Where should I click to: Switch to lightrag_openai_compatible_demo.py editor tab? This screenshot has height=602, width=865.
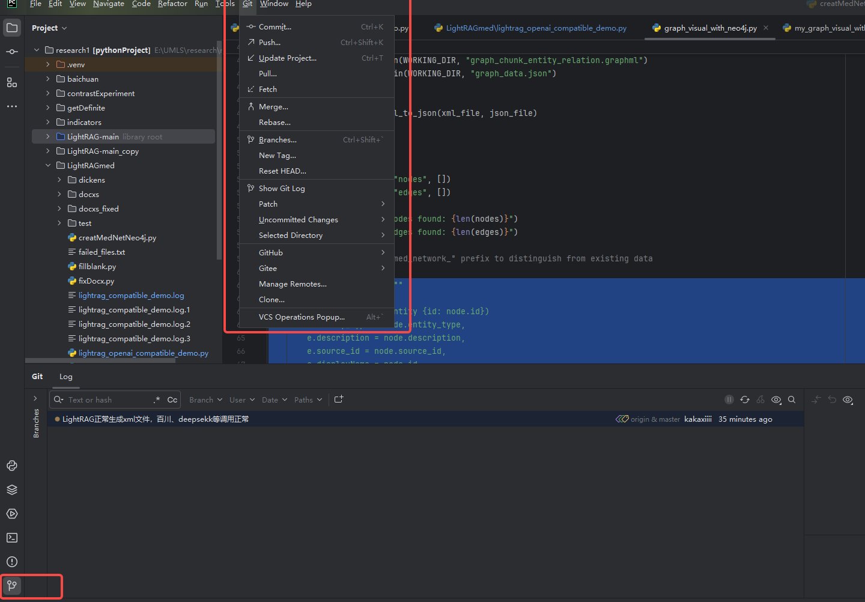click(x=530, y=28)
